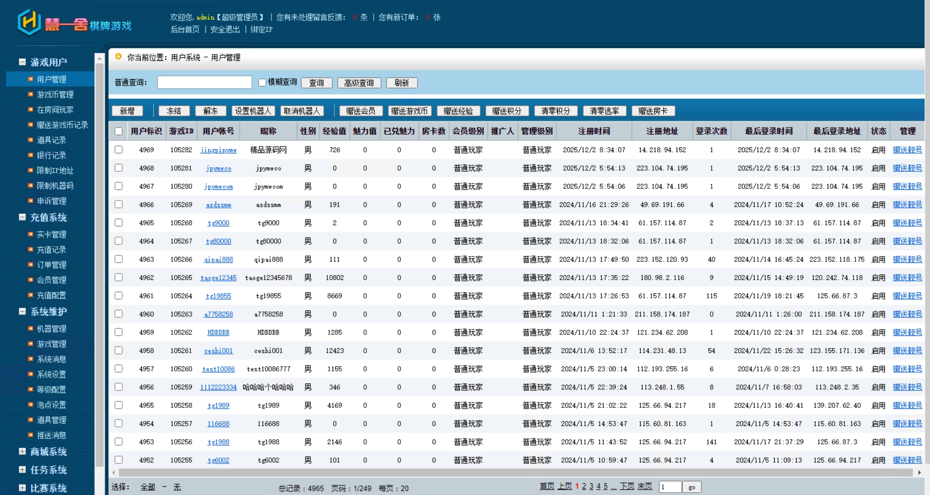The width and height of the screenshot is (930, 495).
Task: Click the bullet icon beside 推送消息
Action: coord(31,435)
